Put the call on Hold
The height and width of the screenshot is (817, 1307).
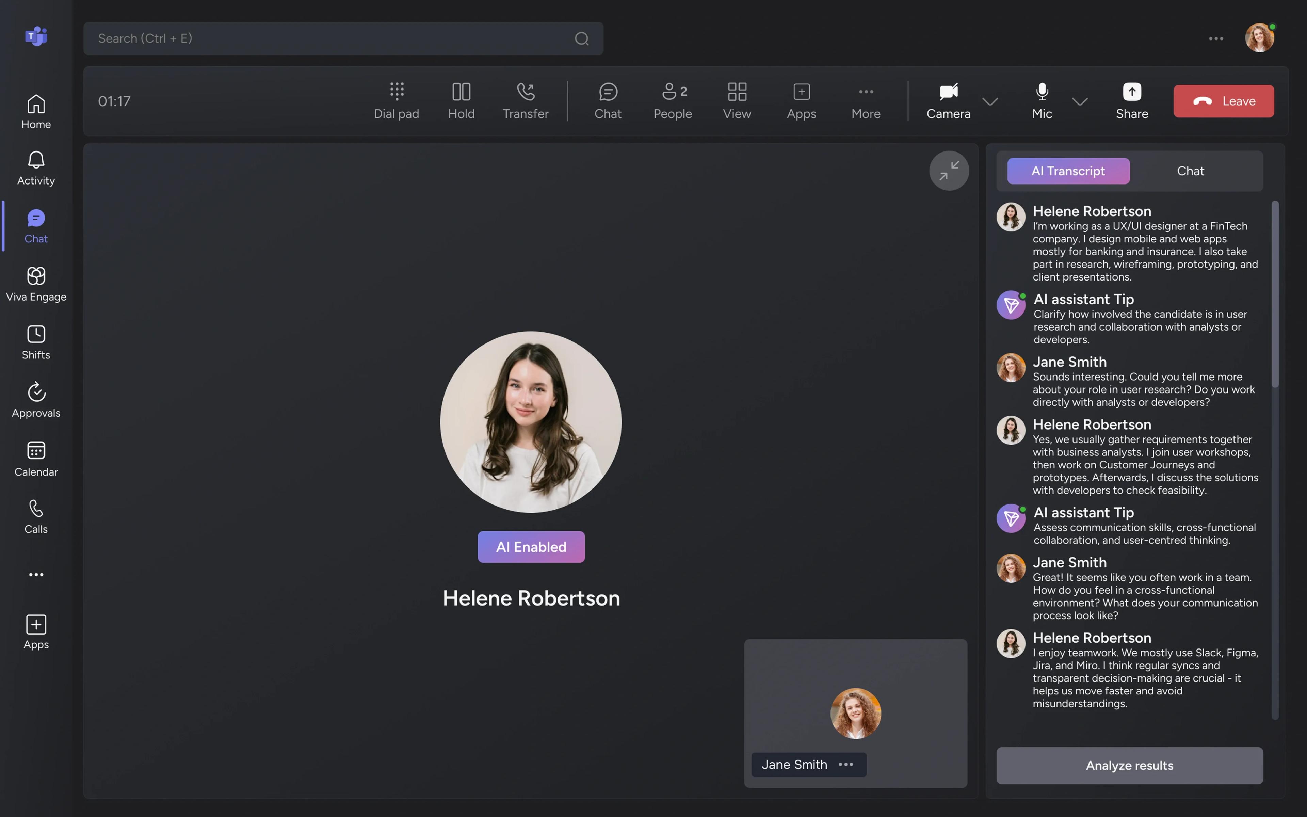[461, 100]
